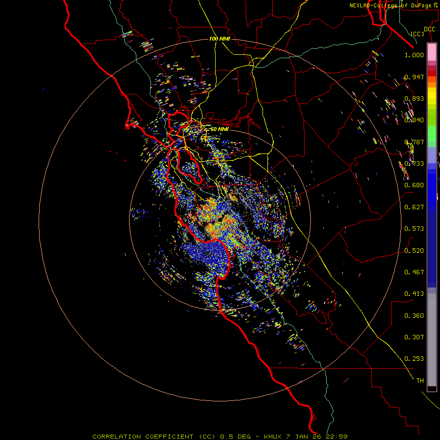Click the 100 NMI range ring label
The width and height of the screenshot is (440, 440).
point(220,39)
